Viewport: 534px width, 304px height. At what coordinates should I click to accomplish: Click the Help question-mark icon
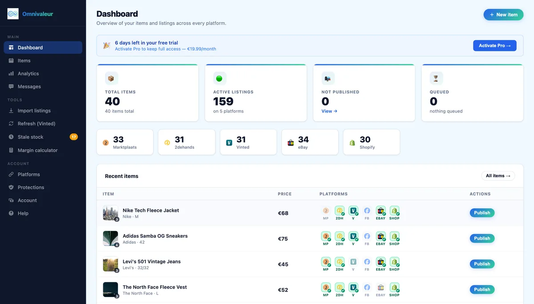click(x=11, y=213)
